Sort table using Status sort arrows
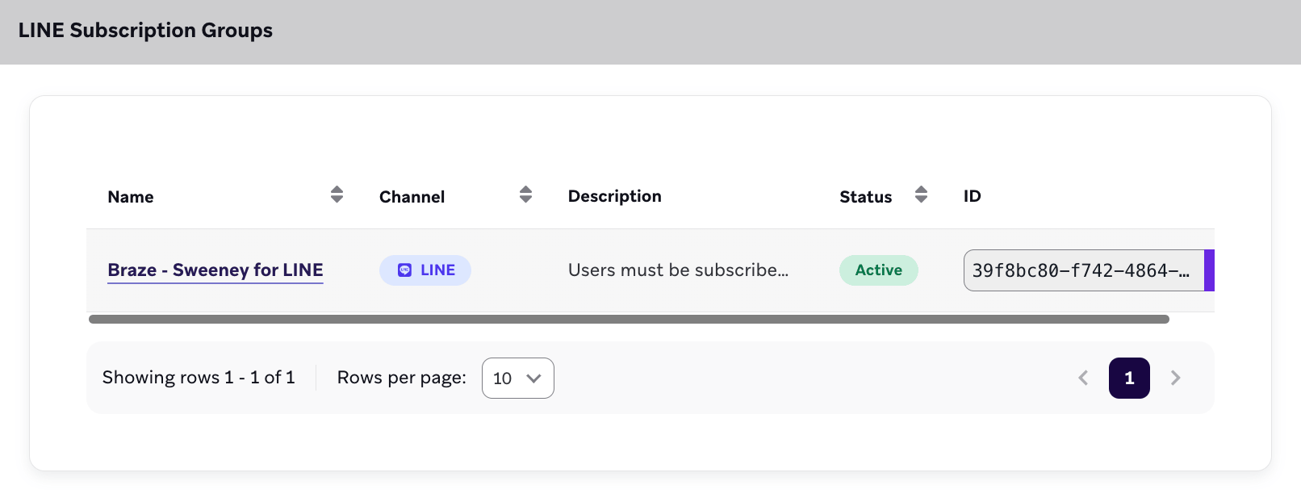This screenshot has height=502, width=1301. pos(921,195)
